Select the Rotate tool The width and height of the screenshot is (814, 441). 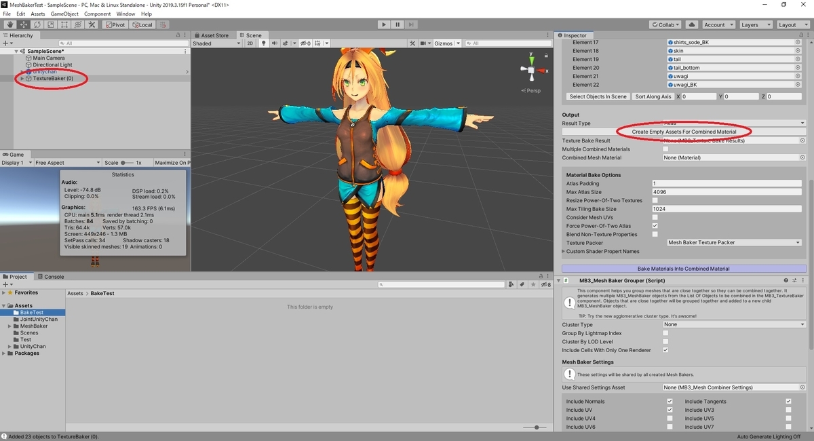coord(37,24)
